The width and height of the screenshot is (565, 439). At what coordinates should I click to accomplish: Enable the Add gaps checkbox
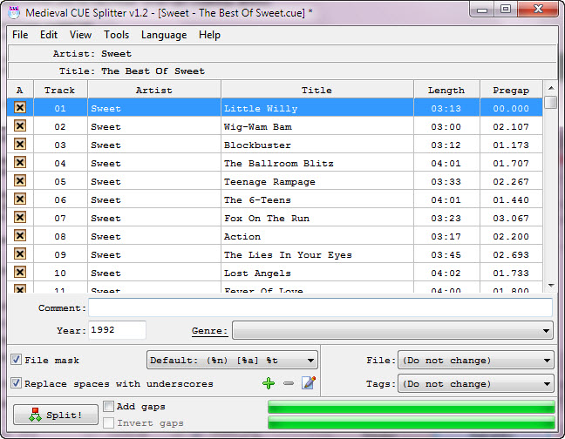pos(108,406)
